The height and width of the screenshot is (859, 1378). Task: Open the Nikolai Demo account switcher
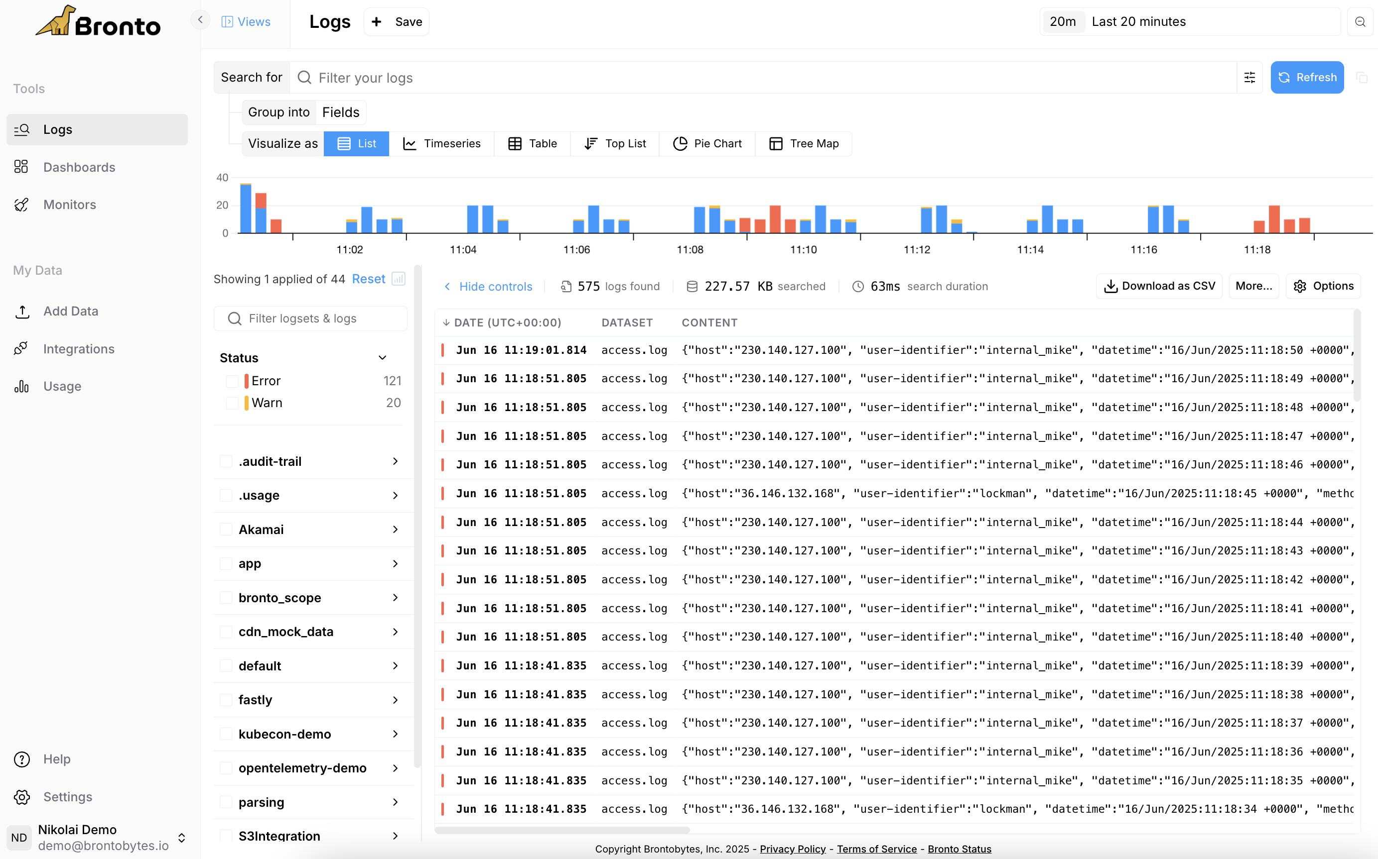(x=182, y=838)
